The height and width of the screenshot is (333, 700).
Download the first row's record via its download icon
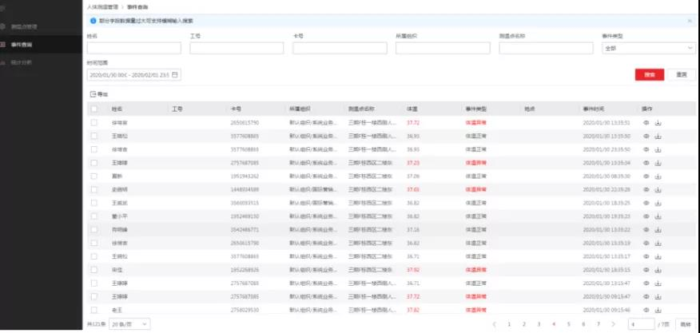pos(658,123)
